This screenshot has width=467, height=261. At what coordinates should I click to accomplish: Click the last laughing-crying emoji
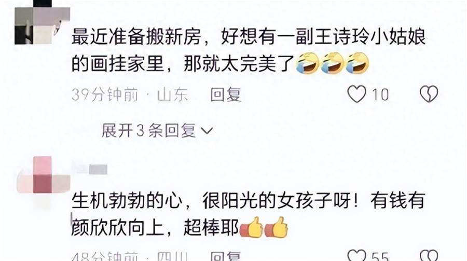click(x=357, y=63)
